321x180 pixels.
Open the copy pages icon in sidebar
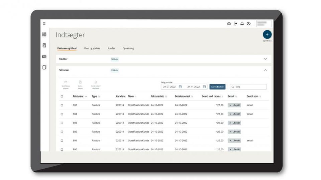click(x=44, y=67)
